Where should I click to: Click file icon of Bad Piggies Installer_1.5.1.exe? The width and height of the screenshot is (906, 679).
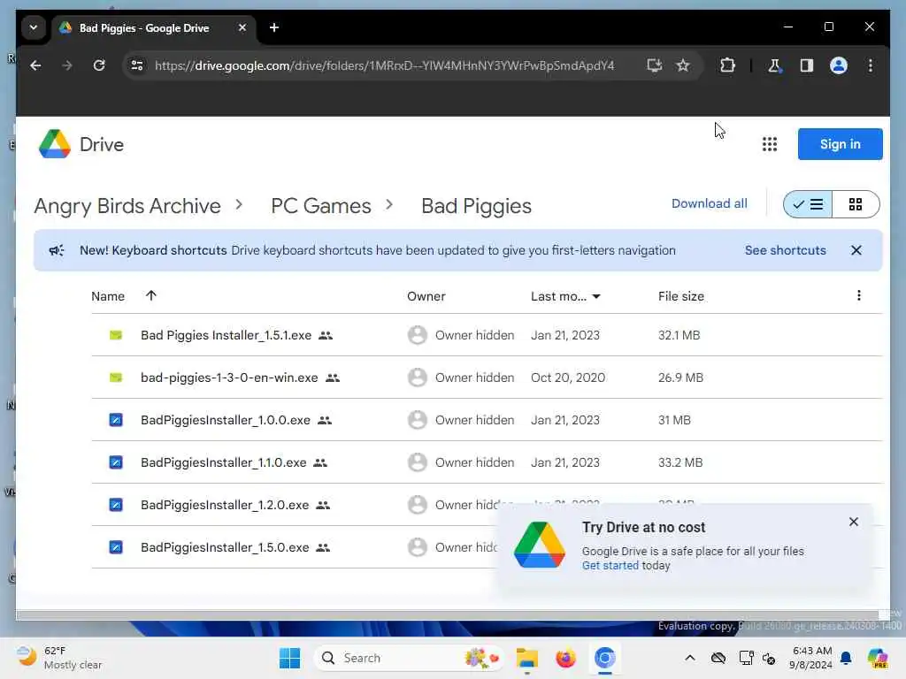[x=116, y=335]
